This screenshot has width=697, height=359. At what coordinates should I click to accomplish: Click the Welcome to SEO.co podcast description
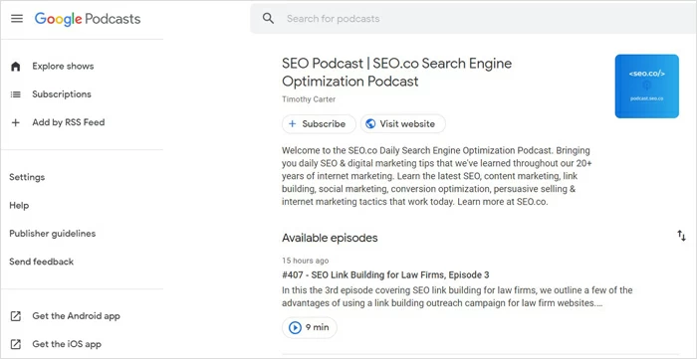tap(436, 176)
